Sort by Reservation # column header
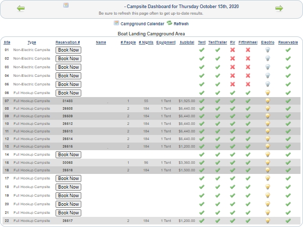This screenshot has width=303, height=227. click(68, 42)
